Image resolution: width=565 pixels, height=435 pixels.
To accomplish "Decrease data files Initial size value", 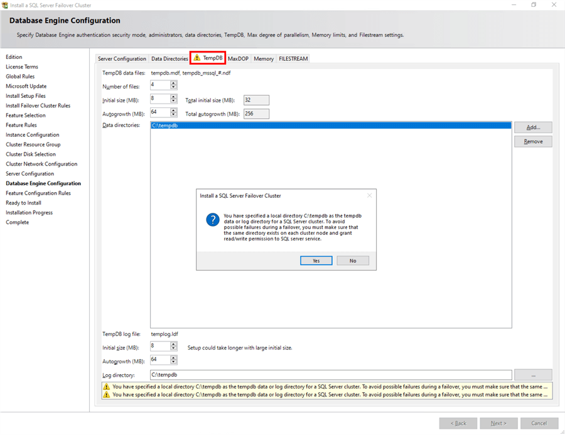I will [x=174, y=101].
